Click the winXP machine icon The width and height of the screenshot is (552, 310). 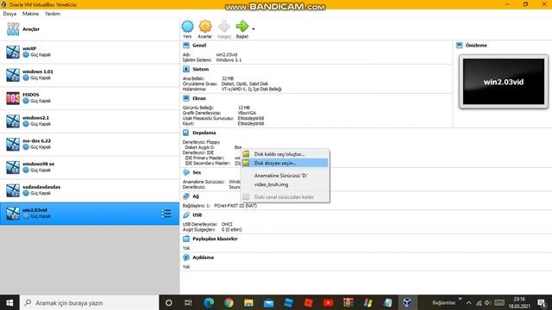(x=13, y=52)
